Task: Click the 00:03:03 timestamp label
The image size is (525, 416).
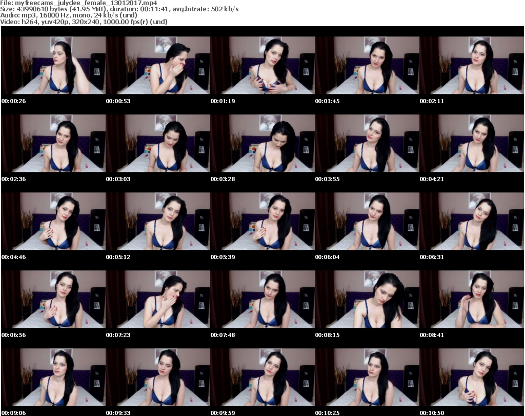Action: tap(118, 179)
